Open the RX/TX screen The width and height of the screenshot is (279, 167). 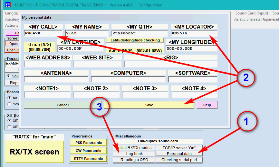pos(34,152)
